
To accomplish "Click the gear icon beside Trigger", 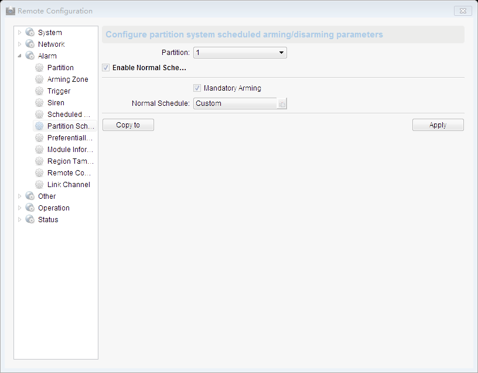I will point(39,91).
